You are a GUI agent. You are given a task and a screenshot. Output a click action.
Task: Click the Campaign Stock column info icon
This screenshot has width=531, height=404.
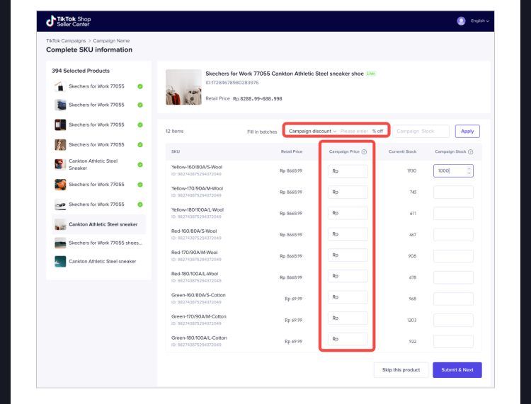tap(470, 152)
